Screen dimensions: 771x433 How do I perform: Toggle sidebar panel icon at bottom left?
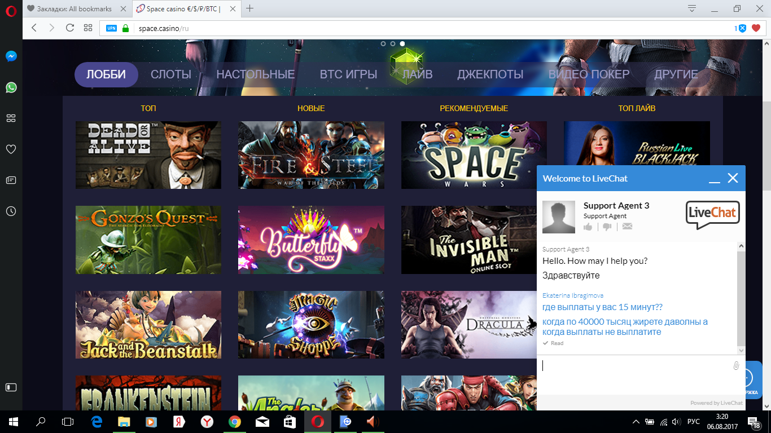11,387
